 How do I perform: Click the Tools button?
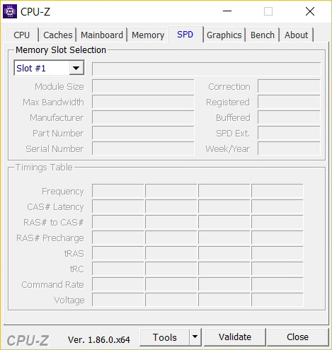pyautogui.click(x=165, y=337)
